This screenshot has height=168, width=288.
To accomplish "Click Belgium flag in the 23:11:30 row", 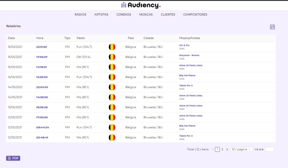I will coord(112,47).
